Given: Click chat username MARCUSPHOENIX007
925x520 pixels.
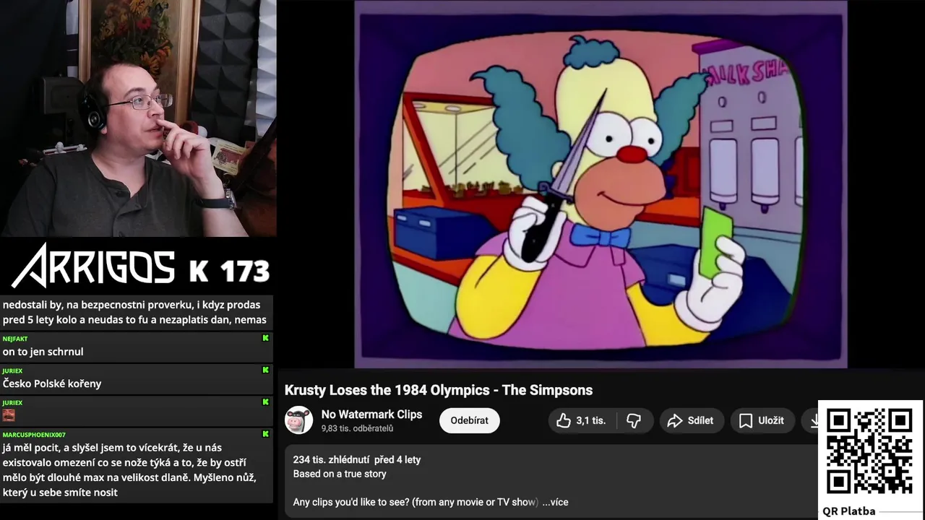Looking at the screenshot, I should [34, 435].
